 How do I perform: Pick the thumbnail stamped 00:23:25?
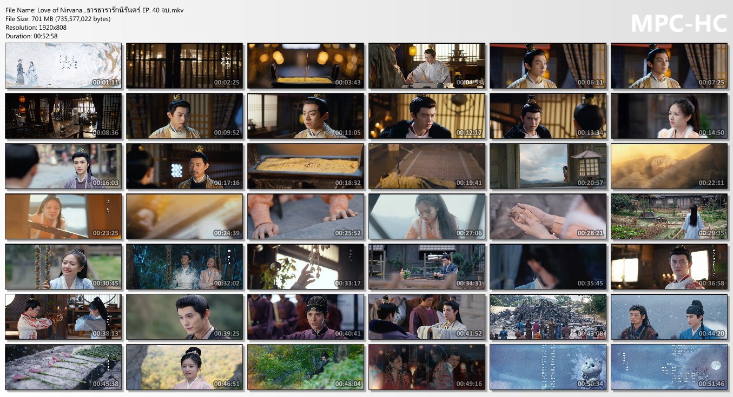click(x=63, y=216)
